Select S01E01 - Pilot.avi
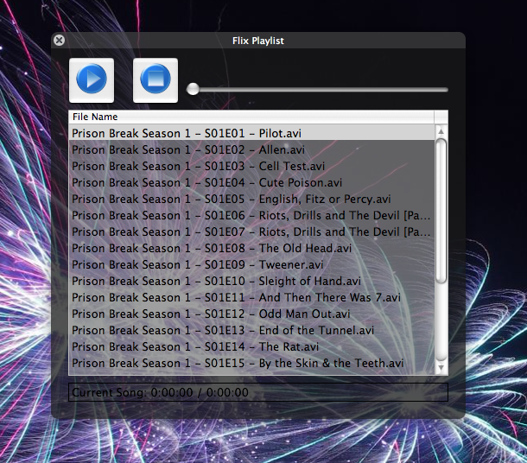 [x=251, y=133]
